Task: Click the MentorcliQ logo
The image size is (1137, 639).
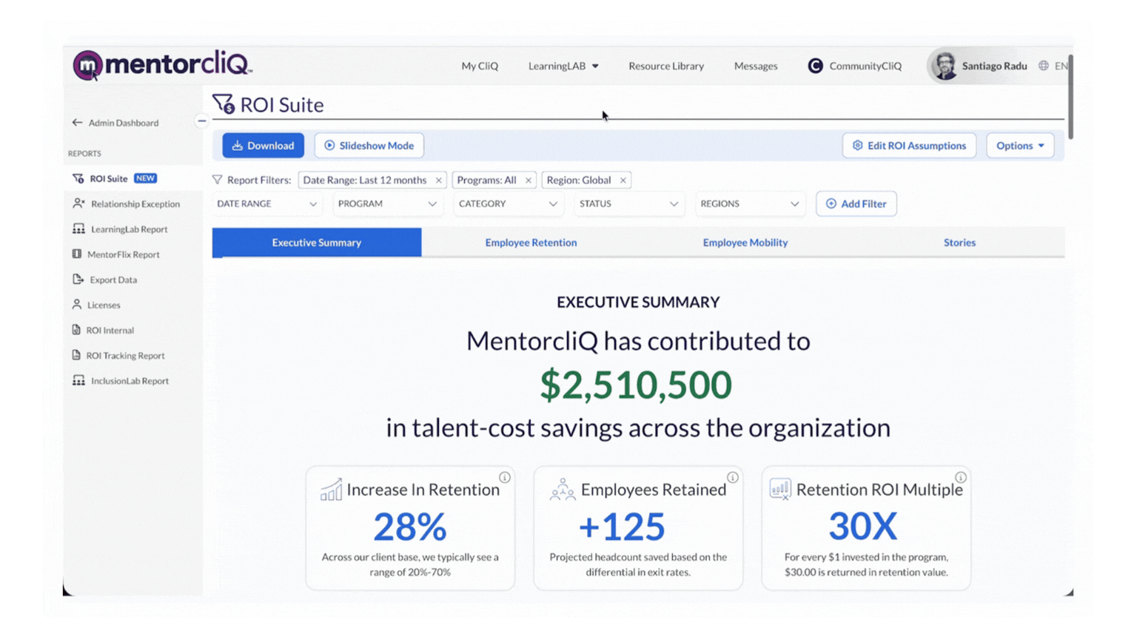Action: tap(162, 65)
